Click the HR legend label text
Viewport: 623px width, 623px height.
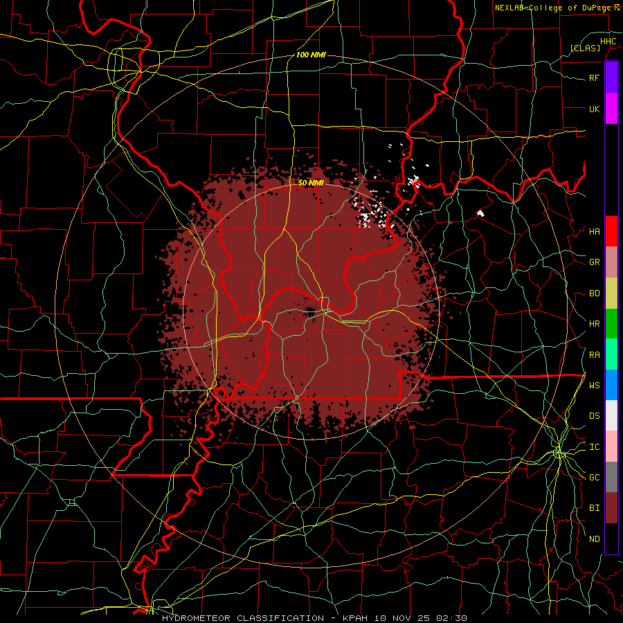595,324
